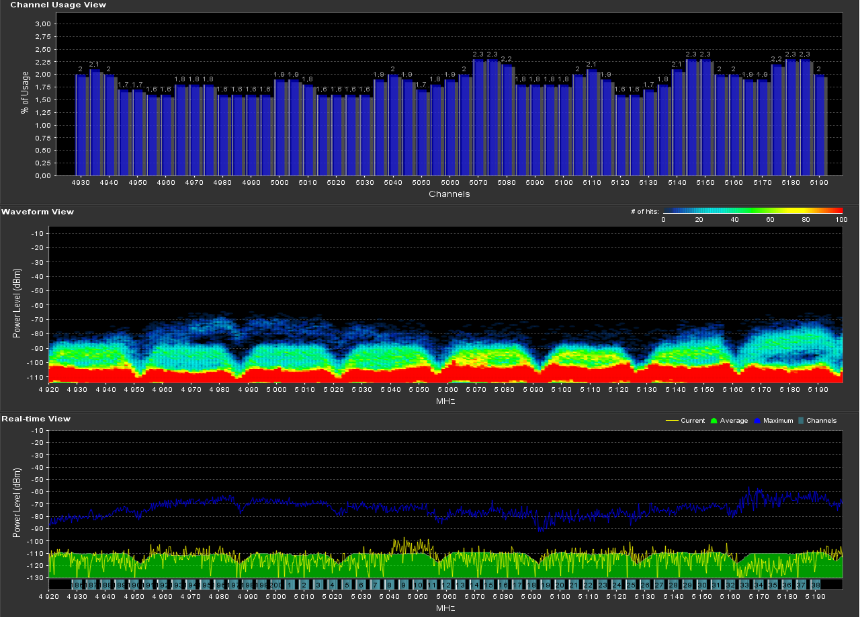
Task: Click the first usage bar at 4930
Action: click(81, 125)
